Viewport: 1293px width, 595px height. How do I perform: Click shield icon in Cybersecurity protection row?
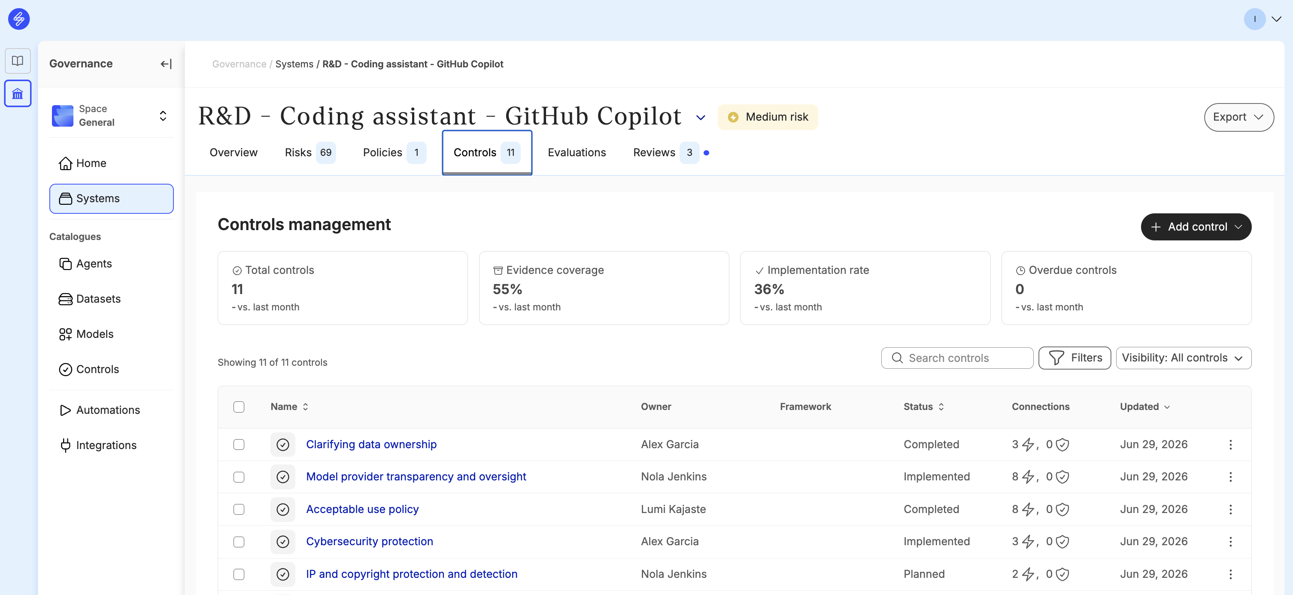coord(1062,542)
